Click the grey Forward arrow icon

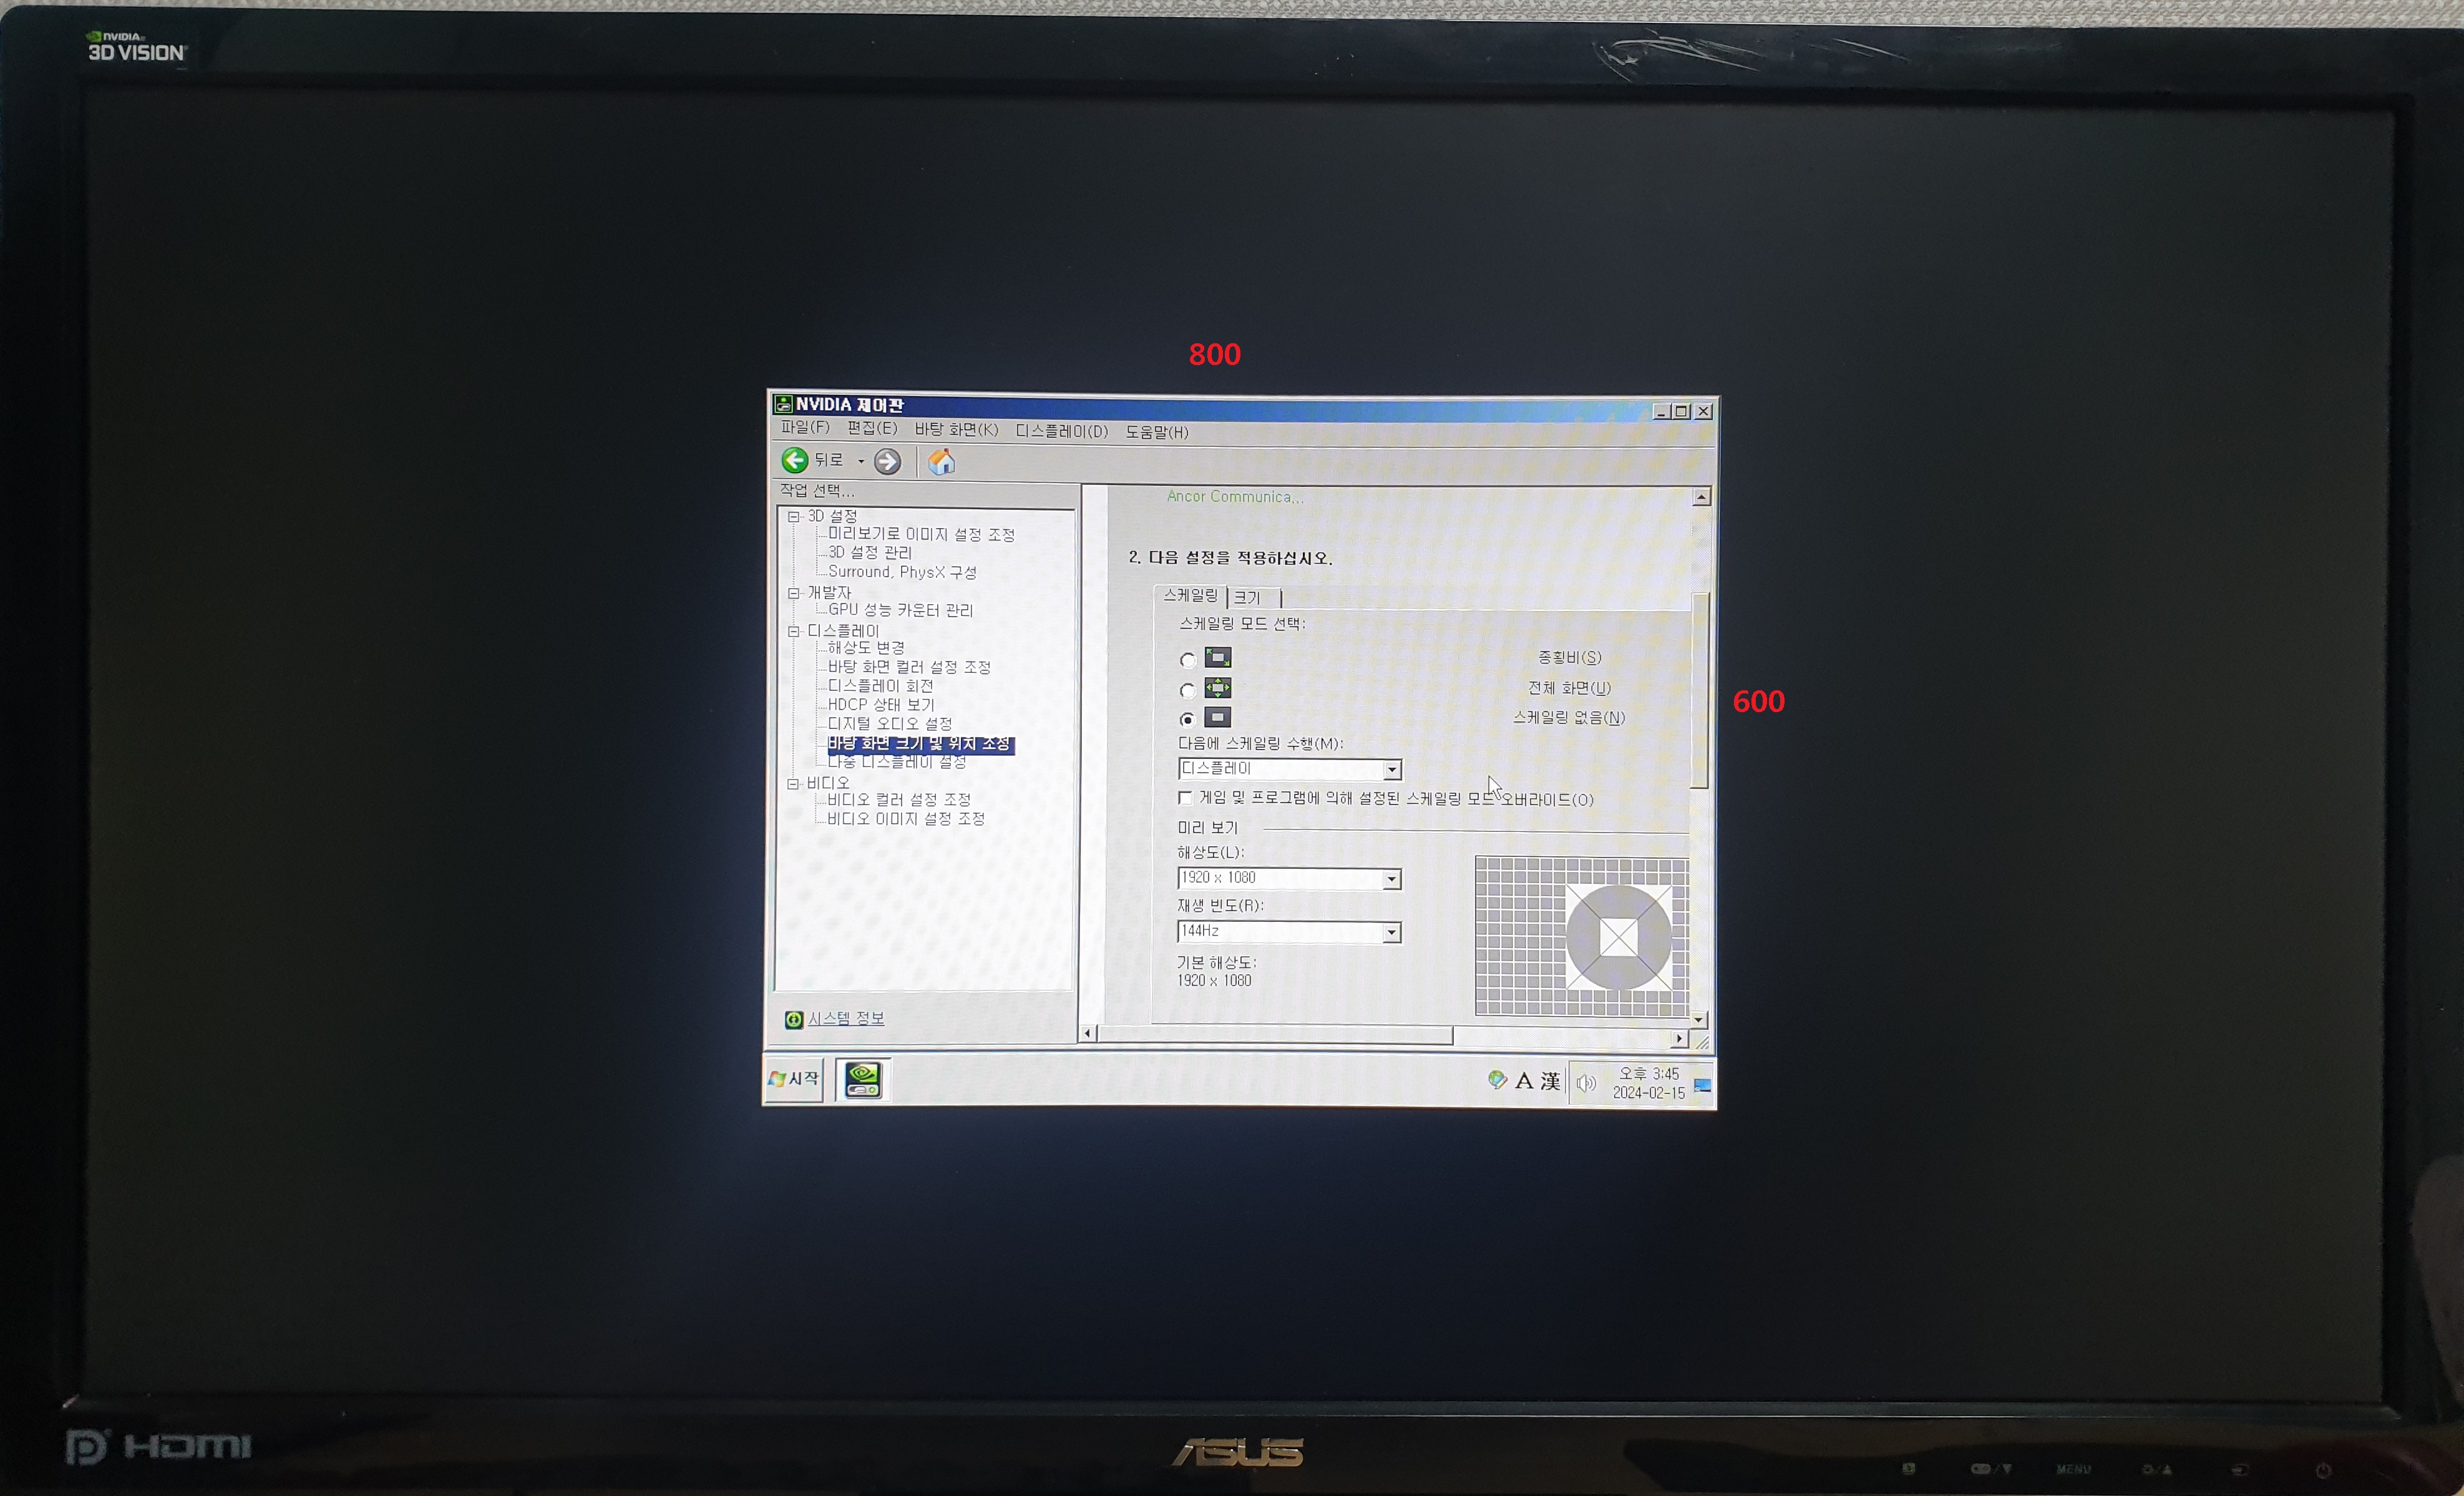(887, 462)
